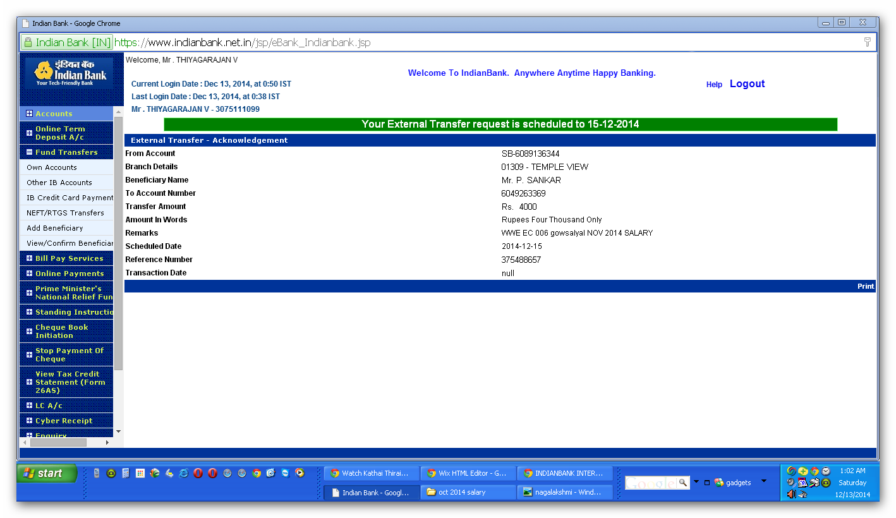Click reference number 375488657

521,260
